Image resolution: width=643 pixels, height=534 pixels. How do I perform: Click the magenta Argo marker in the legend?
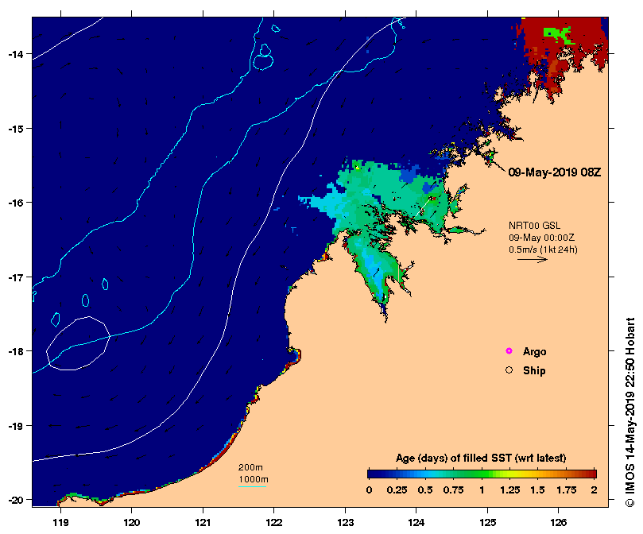509,351
